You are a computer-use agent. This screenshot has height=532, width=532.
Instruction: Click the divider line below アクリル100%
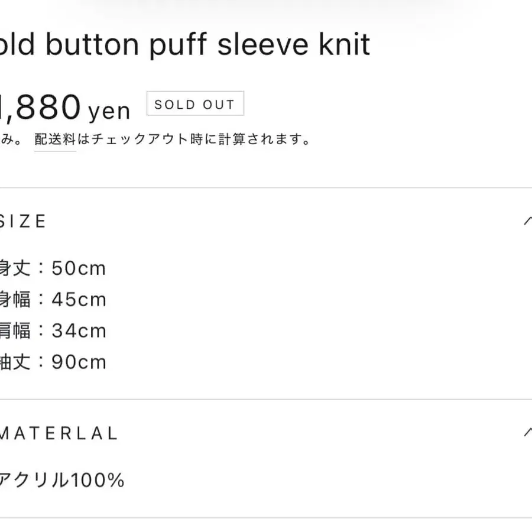tap(266, 518)
